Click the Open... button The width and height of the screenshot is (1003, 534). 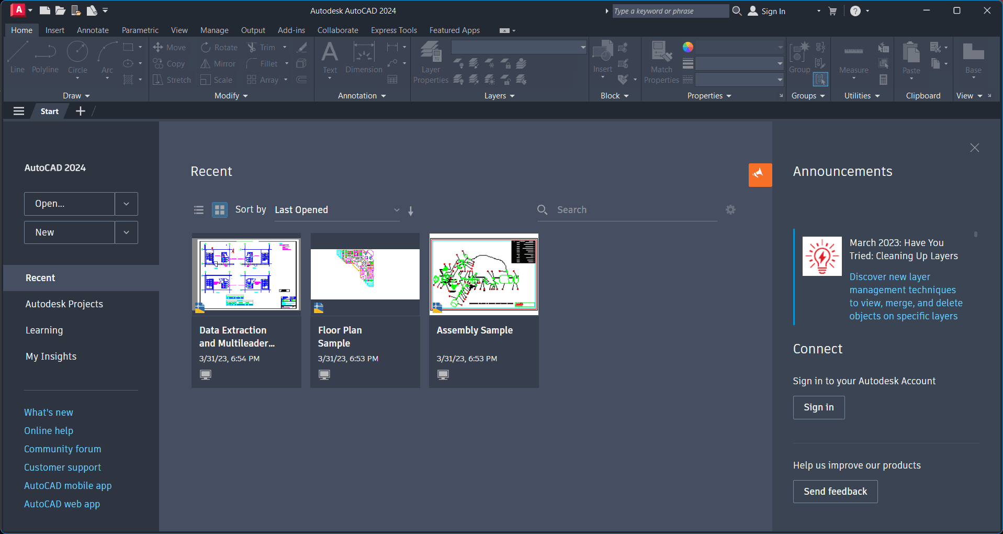tap(69, 204)
